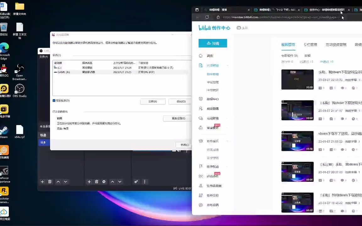Expand the 内容管理 sidebar section
362x226 pixels.
(x=212, y=65)
